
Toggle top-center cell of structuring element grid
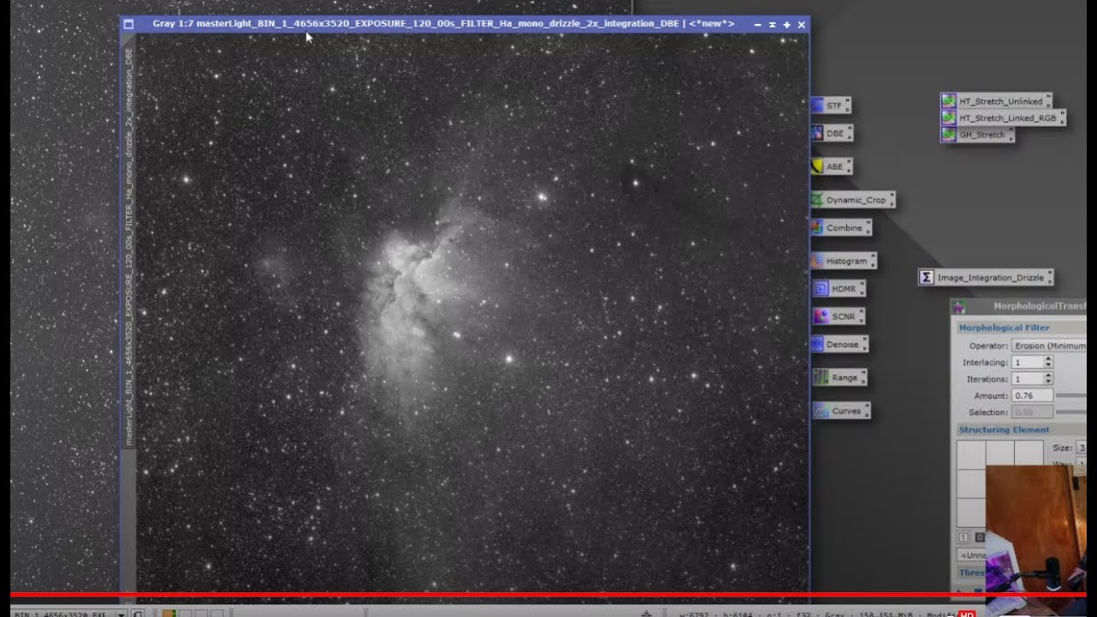[x=999, y=454]
